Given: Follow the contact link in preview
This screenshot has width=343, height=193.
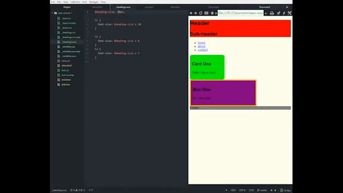Looking at the screenshot, I should [x=203, y=50].
